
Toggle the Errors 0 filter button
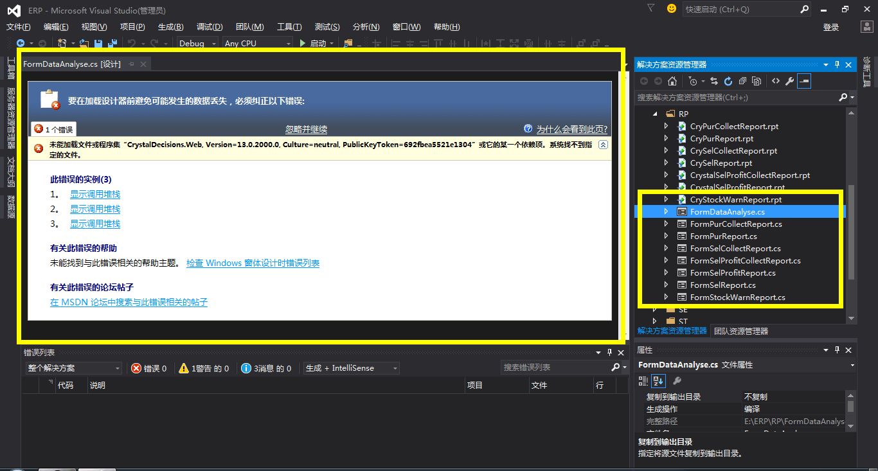149,368
